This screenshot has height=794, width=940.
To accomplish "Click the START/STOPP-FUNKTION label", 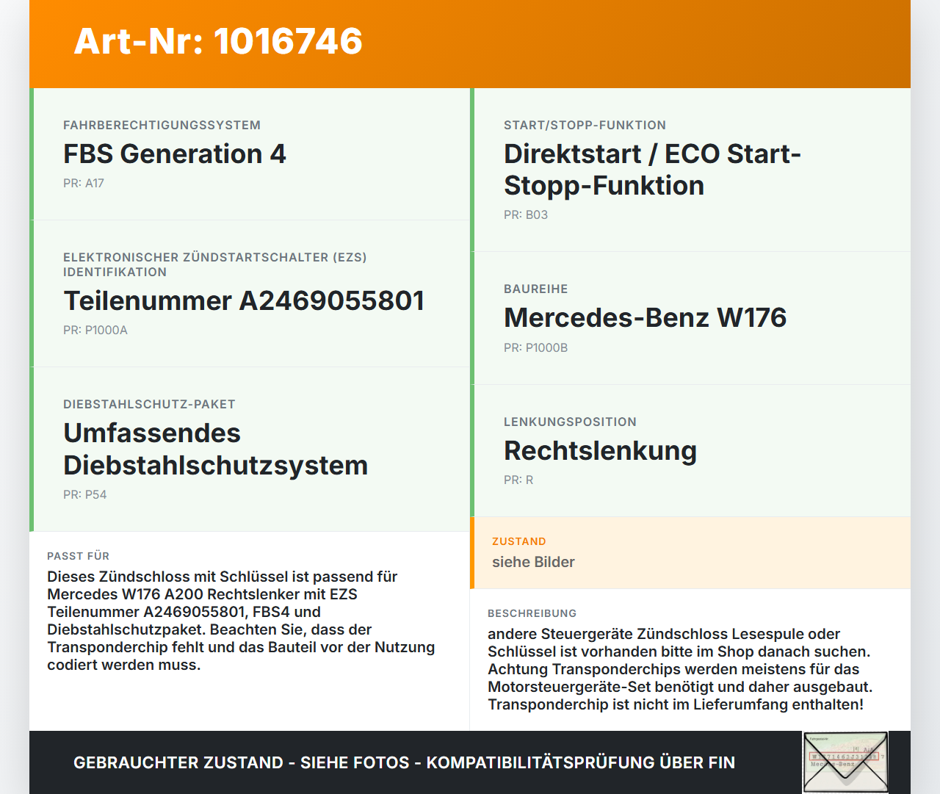I will pos(585,125).
